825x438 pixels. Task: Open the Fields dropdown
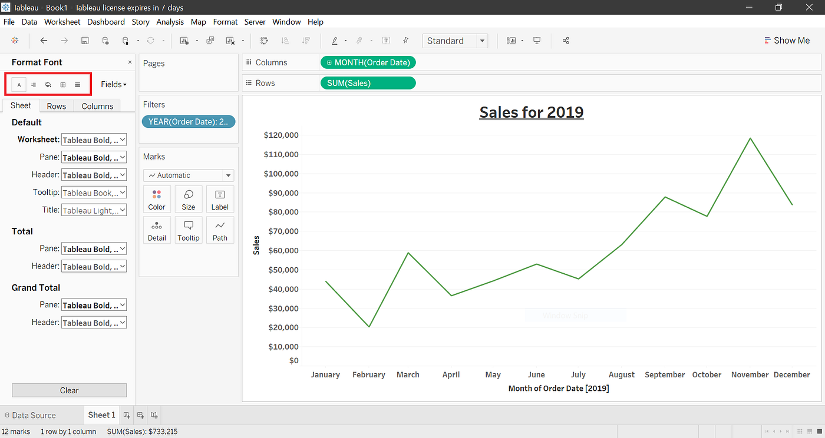(x=114, y=84)
